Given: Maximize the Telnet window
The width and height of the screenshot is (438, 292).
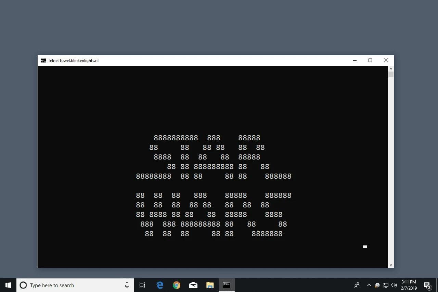Looking at the screenshot, I should pyautogui.click(x=370, y=61).
